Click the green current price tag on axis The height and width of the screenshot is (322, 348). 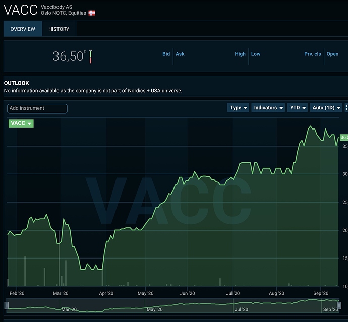tap(344, 137)
